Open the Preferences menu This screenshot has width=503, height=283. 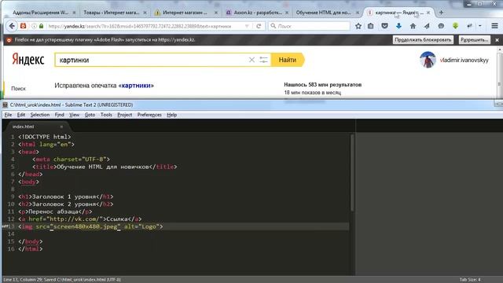[x=149, y=115]
